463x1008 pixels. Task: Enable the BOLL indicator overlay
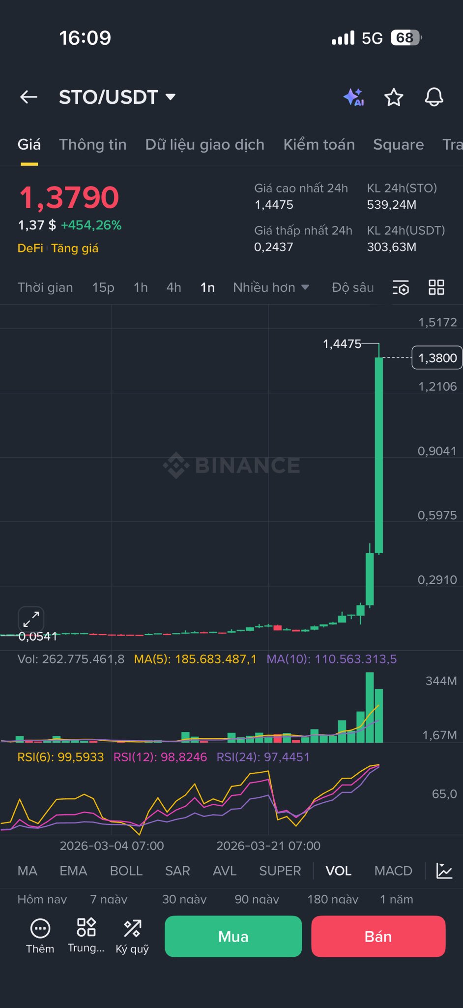(126, 871)
